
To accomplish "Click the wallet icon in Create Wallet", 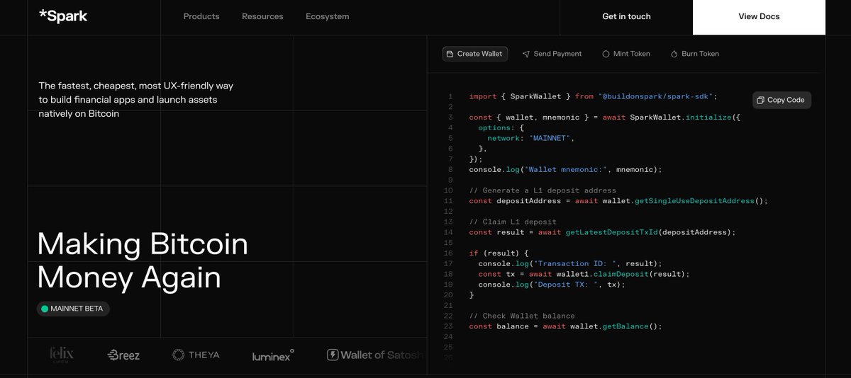I will 450,54.
